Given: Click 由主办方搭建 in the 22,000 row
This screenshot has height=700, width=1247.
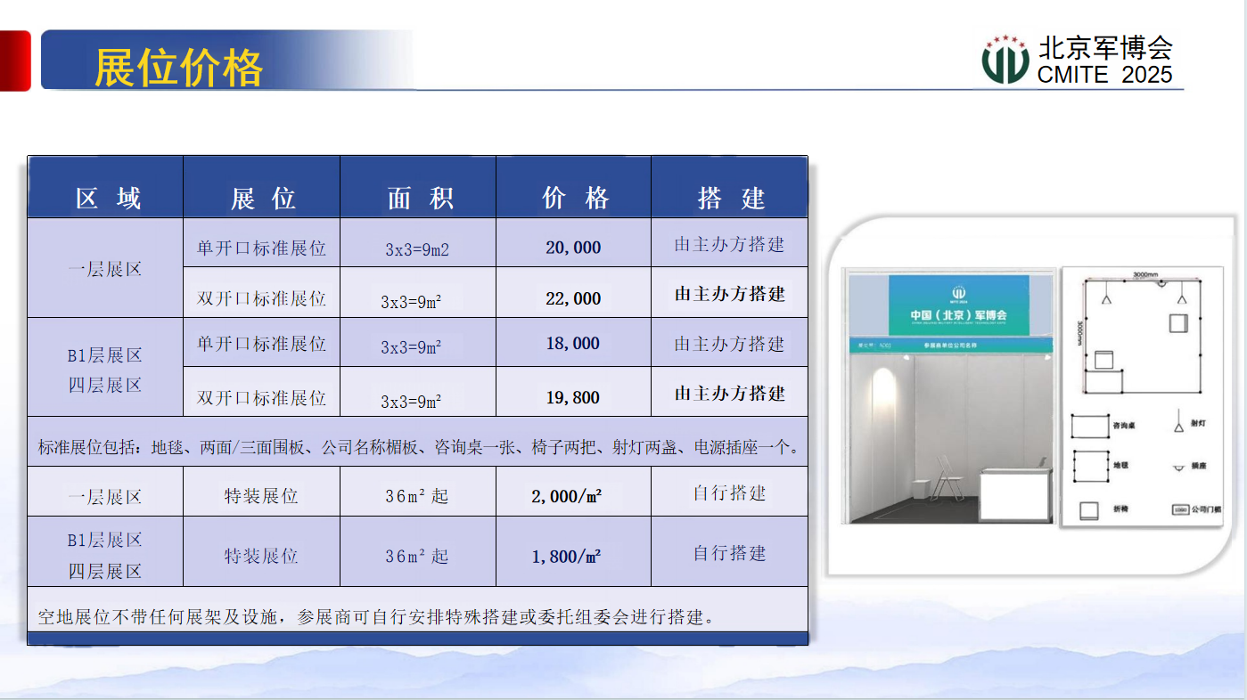Looking at the screenshot, I should coord(730,294).
